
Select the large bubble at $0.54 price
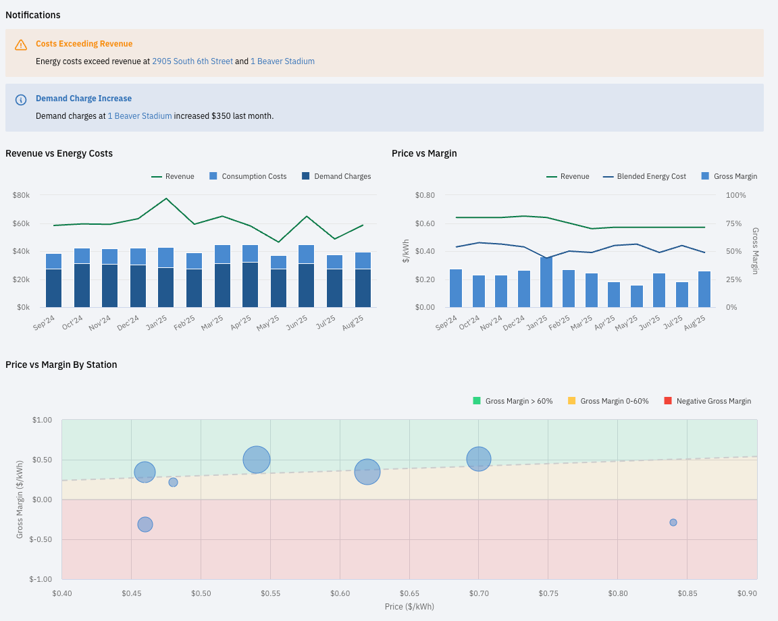tap(257, 460)
